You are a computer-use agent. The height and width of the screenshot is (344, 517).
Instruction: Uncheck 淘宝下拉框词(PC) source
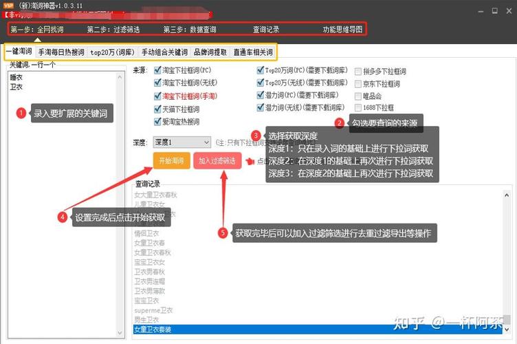(x=157, y=70)
